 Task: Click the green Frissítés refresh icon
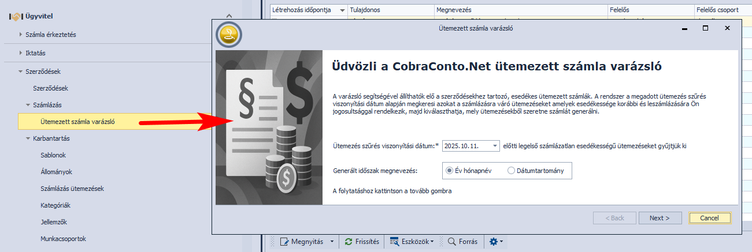point(348,242)
